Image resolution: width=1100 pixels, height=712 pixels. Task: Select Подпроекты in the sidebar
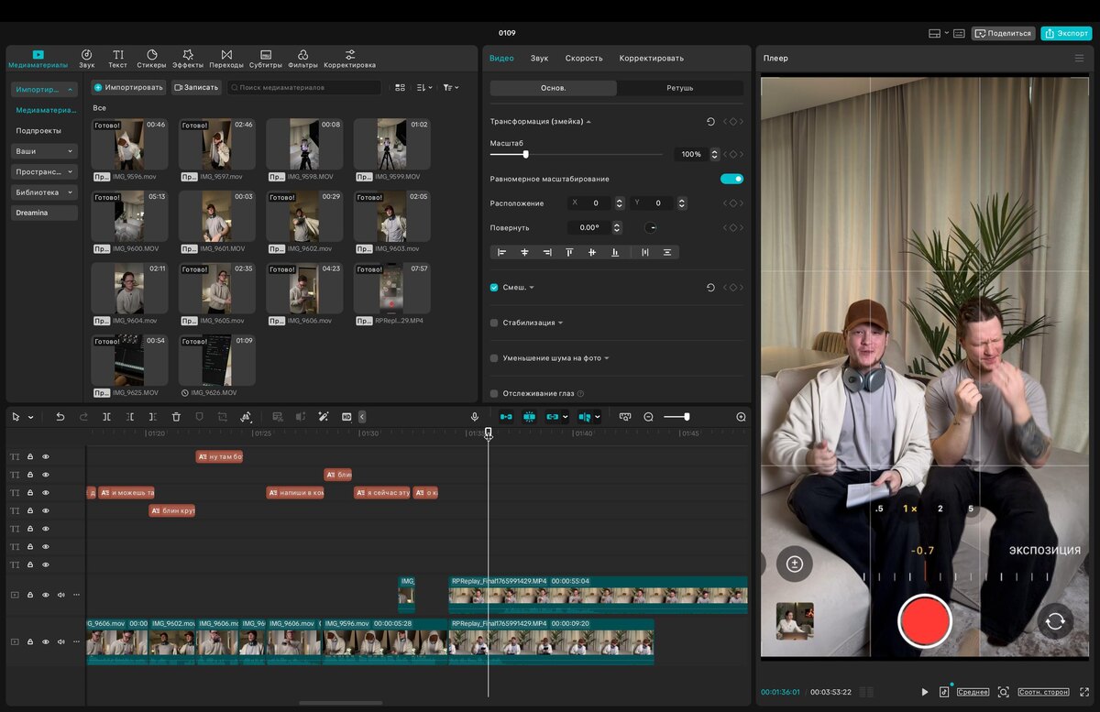click(38, 131)
